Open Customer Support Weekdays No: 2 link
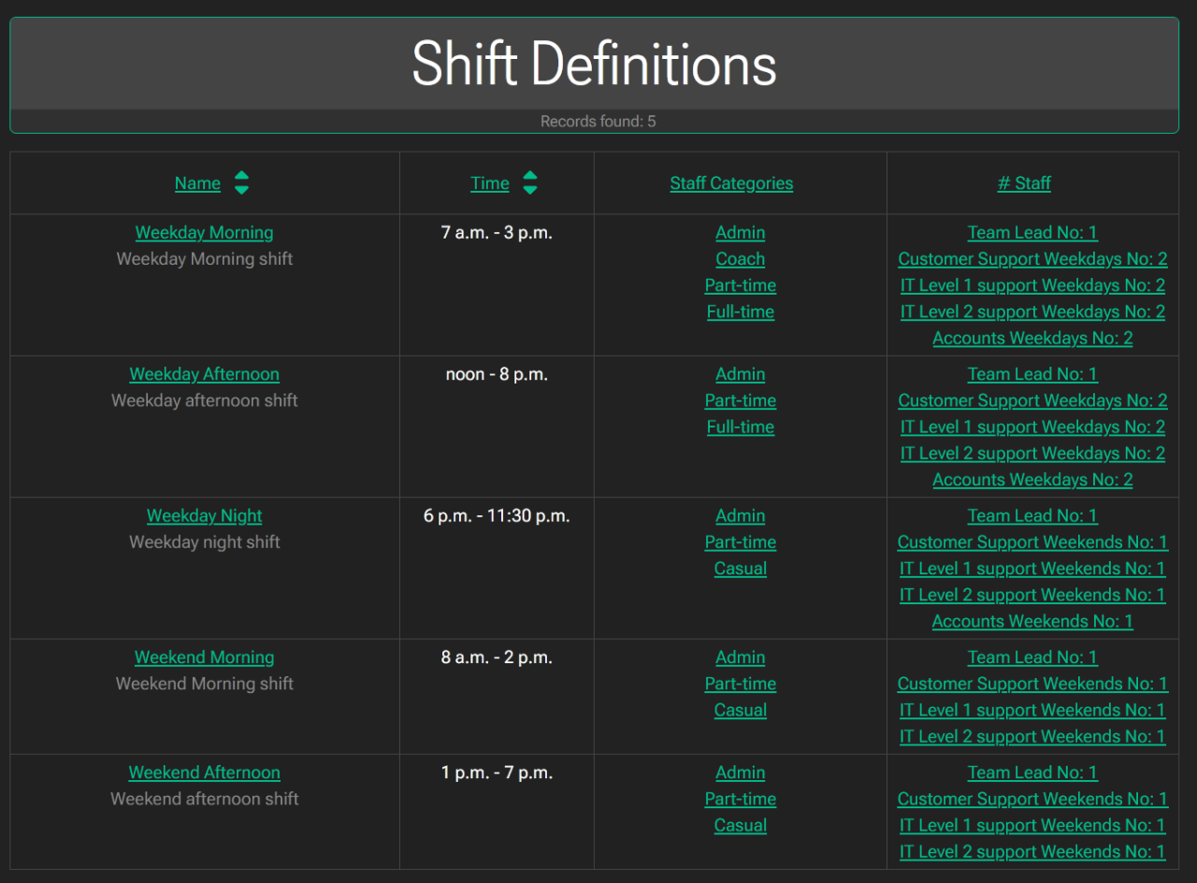This screenshot has height=883, width=1197. (1032, 258)
